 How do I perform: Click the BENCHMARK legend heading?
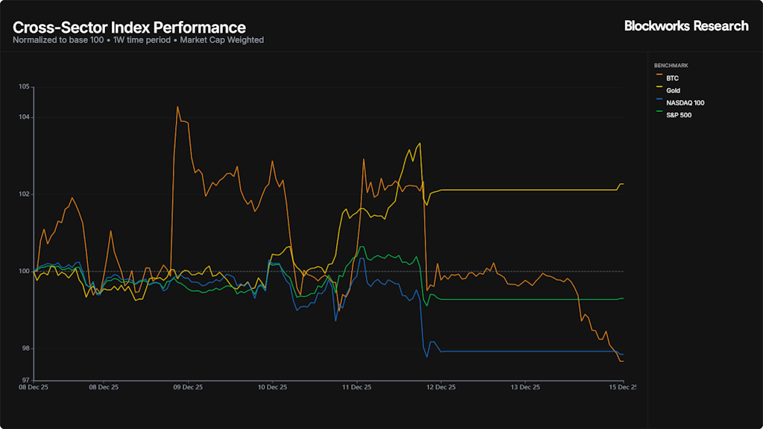click(x=671, y=66)
